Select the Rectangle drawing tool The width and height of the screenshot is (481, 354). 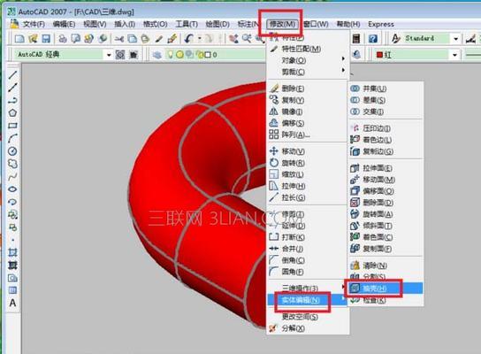12,126
